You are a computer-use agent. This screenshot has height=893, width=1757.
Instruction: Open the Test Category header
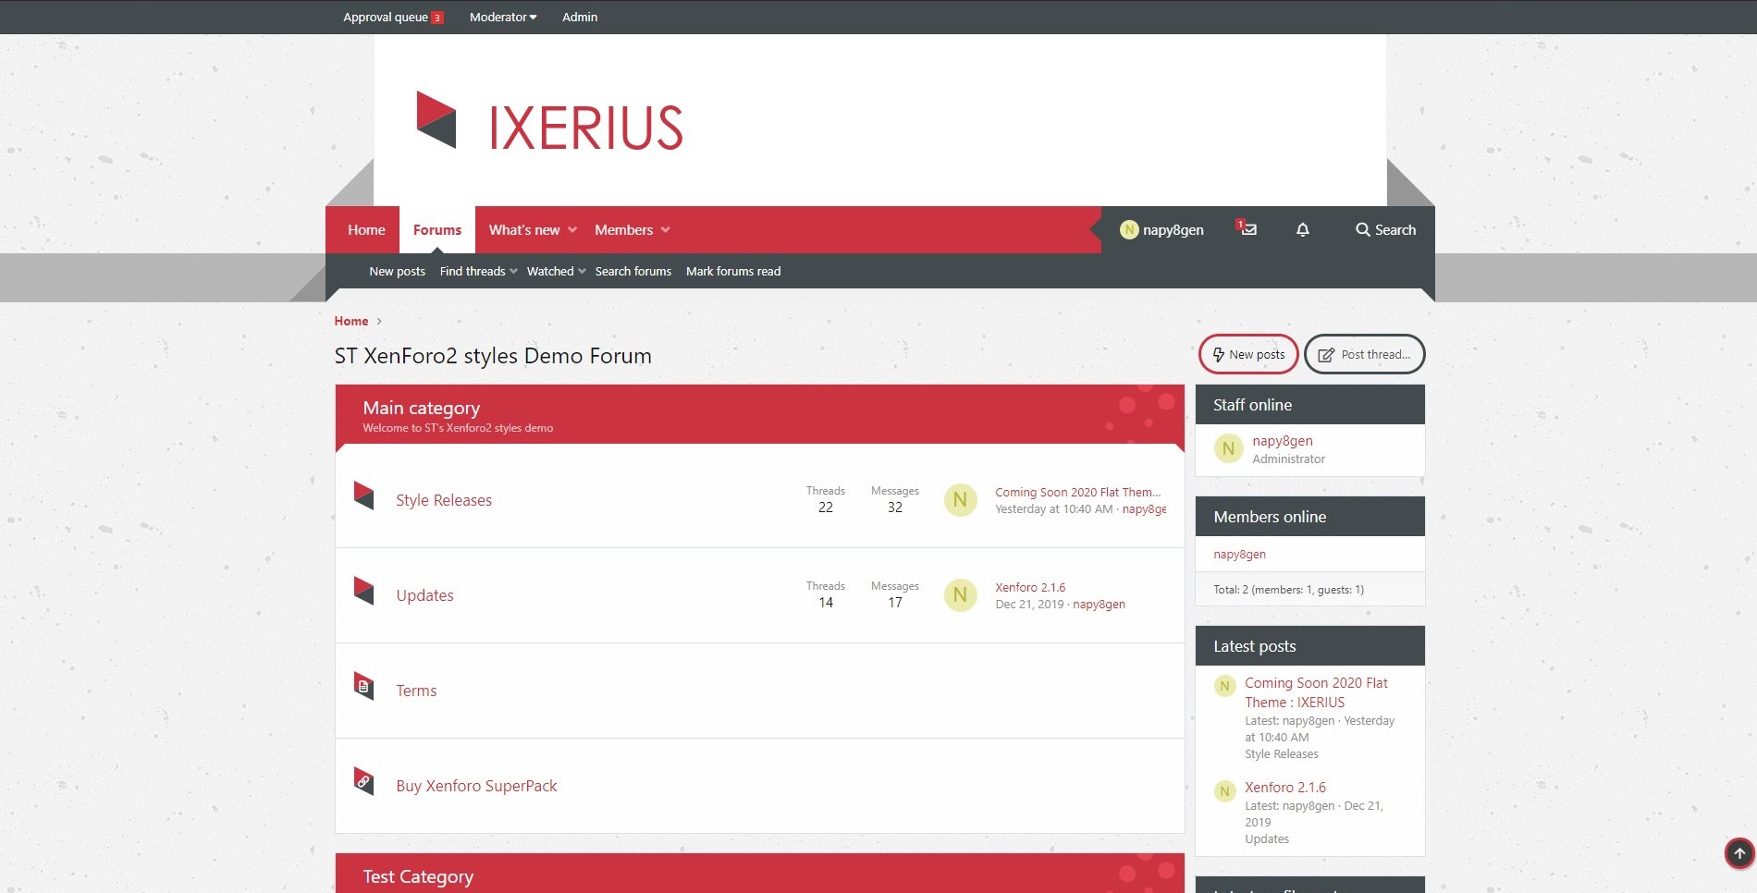click(418, 876)
